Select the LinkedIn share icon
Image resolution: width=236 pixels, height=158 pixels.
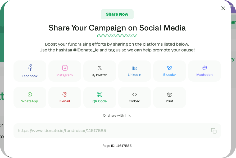[135, 68]
